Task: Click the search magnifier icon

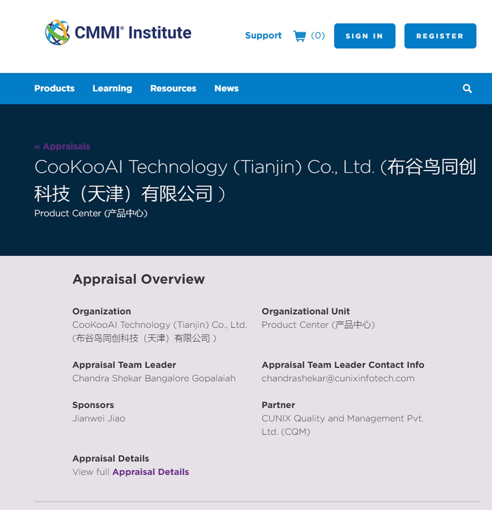Action: pos(467,89)
